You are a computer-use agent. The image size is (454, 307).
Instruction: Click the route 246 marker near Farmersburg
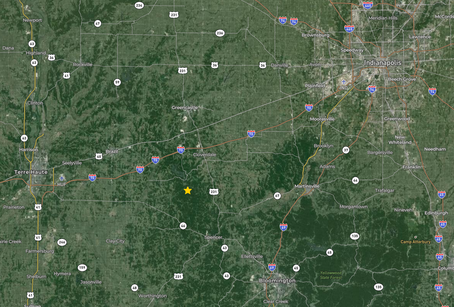pos(62,242)
